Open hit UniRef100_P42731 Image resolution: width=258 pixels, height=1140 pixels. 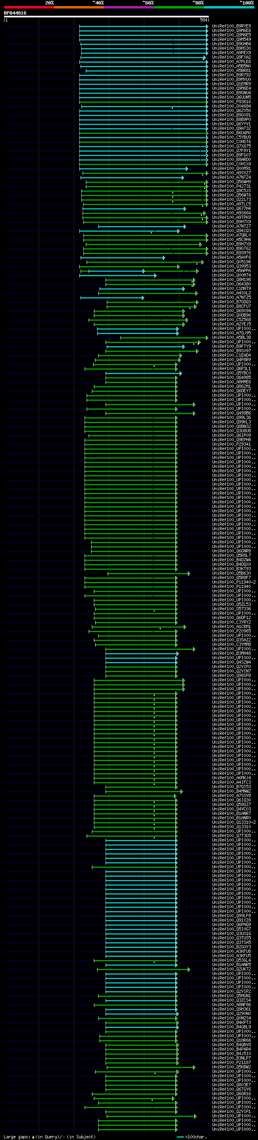tap(231, 186)
